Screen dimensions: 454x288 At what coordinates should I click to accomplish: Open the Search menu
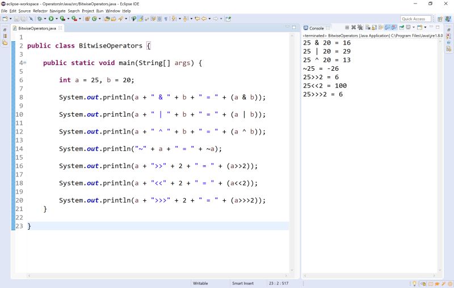(x=74, y=11)
